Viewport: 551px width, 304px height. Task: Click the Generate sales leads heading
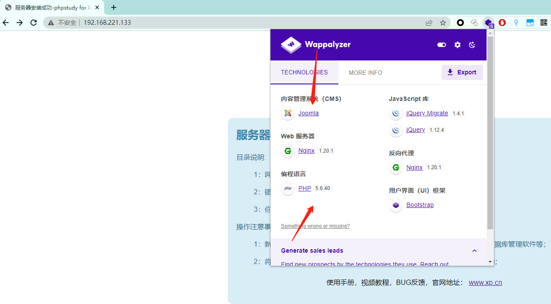tap(312, 251)
